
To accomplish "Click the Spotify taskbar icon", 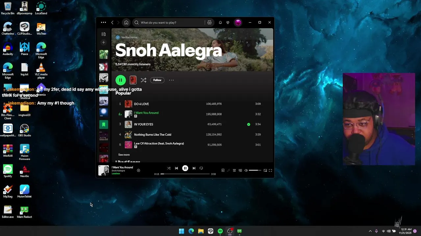I will (x=220, y=231).
